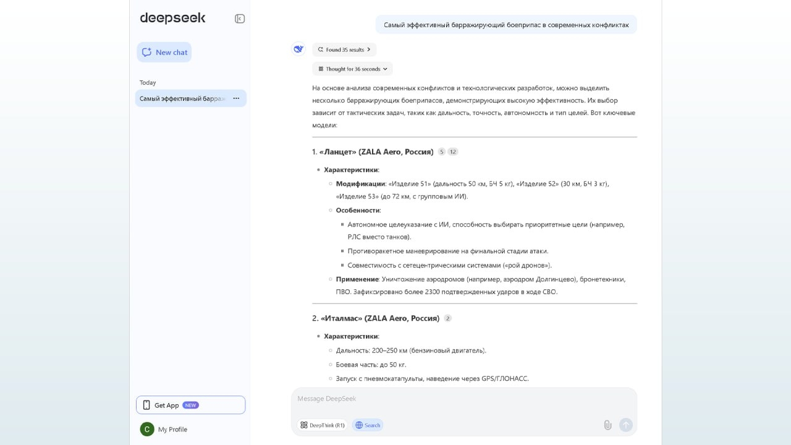
Task: Open the Самый эффективный барраж chat history item
Action: (190, 98)
